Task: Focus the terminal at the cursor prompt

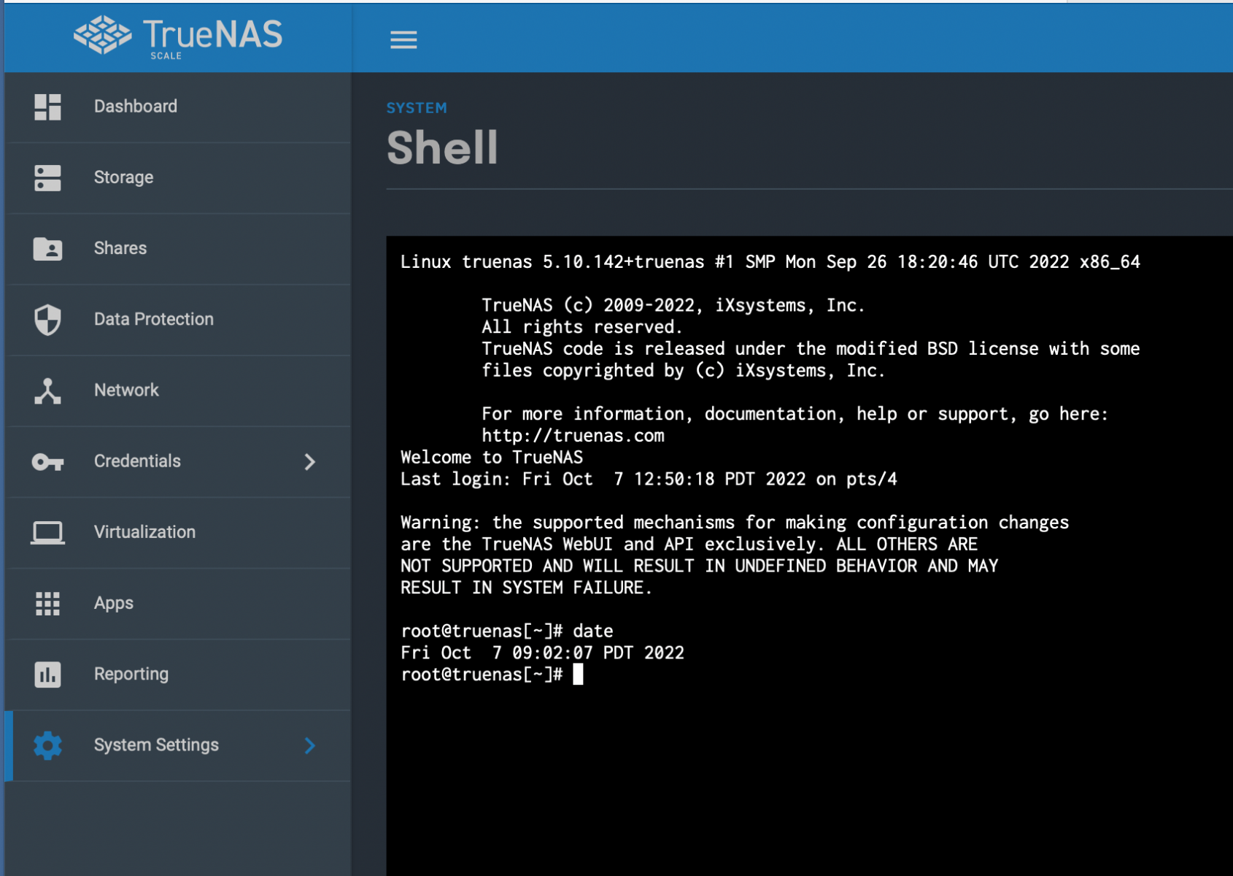Action: 578,675
